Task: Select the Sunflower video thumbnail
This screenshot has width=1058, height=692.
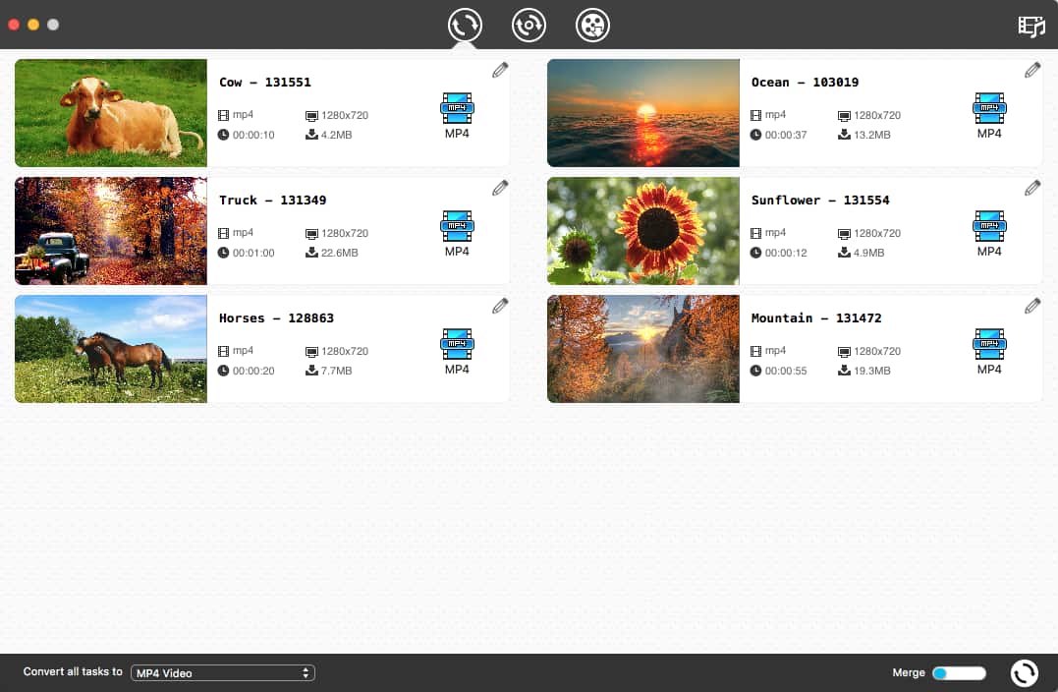Action: point(643,231)
